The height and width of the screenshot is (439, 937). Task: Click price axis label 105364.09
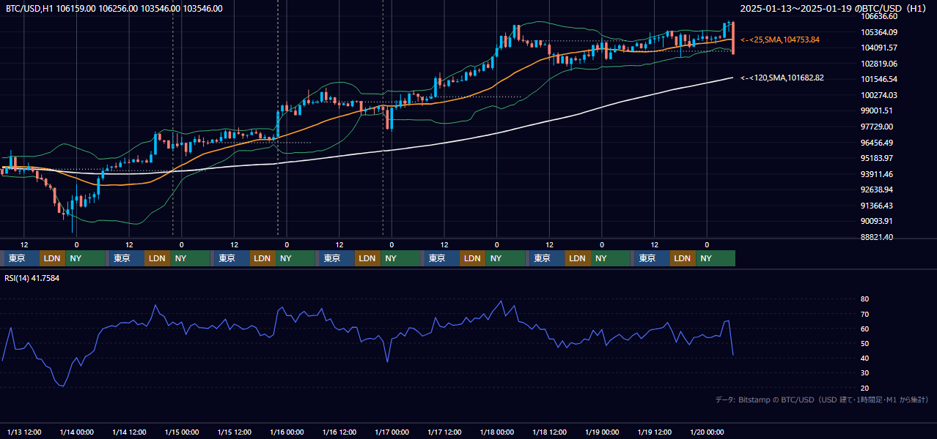pos(879,32)
